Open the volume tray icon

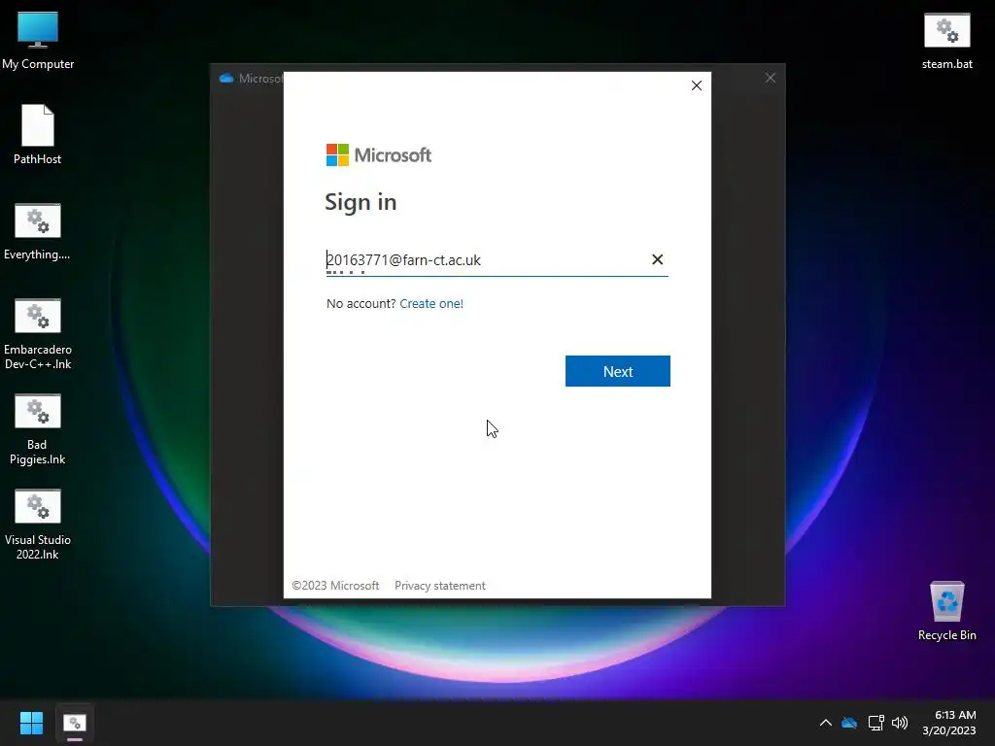(x=900, y=723)
